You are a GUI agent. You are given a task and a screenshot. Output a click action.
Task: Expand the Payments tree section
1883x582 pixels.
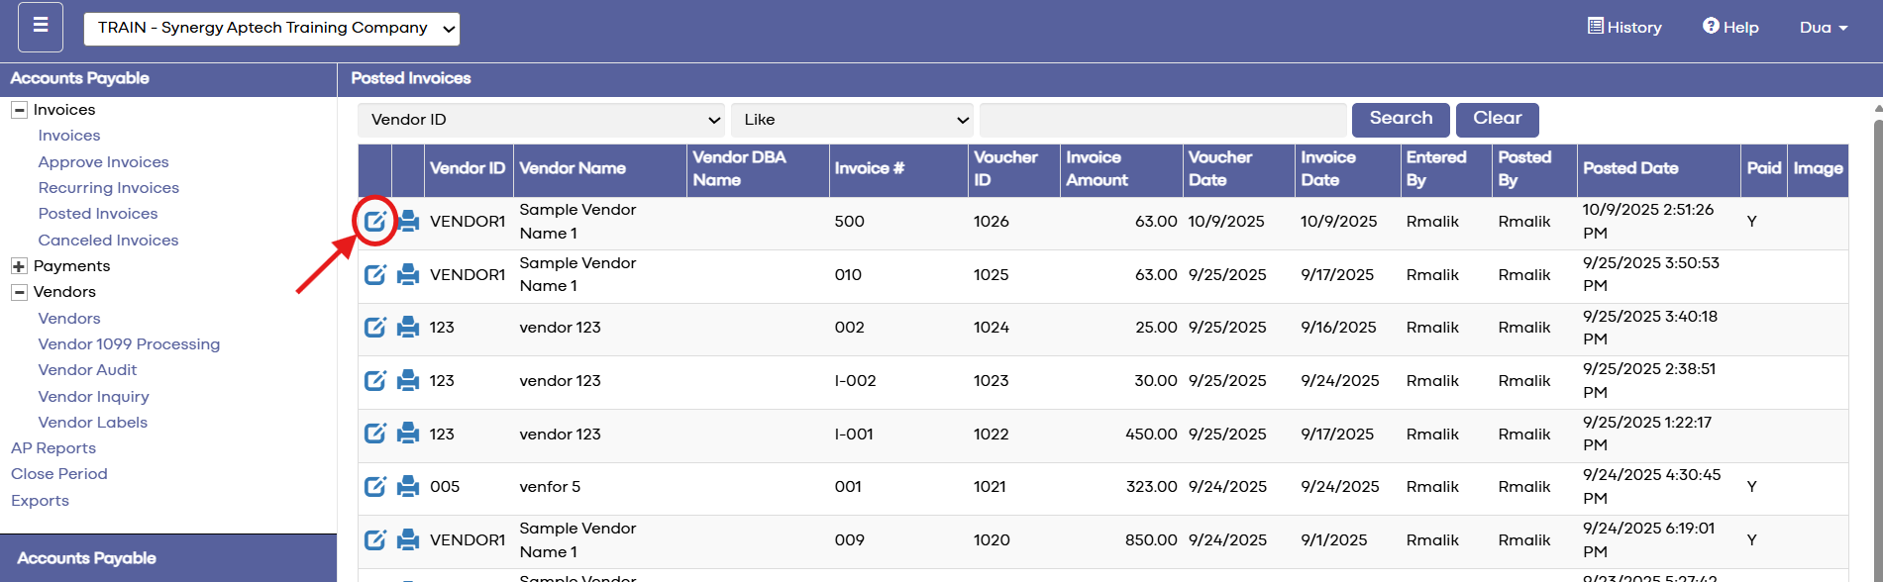point(19,266)
